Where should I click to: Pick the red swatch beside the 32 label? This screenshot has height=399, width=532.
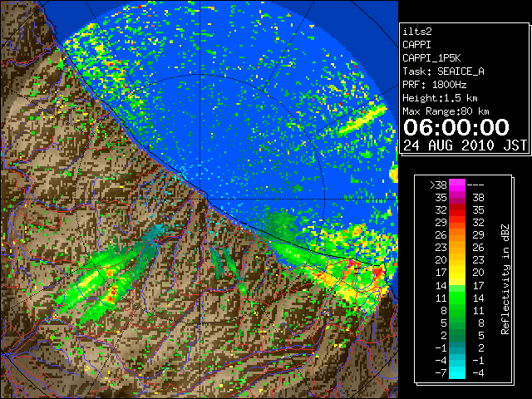click(457, 210)
